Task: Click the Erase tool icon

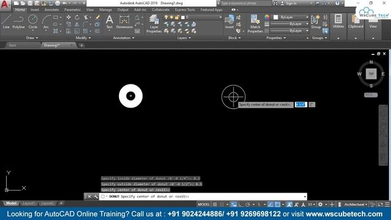Action: (x=98, y=17)
